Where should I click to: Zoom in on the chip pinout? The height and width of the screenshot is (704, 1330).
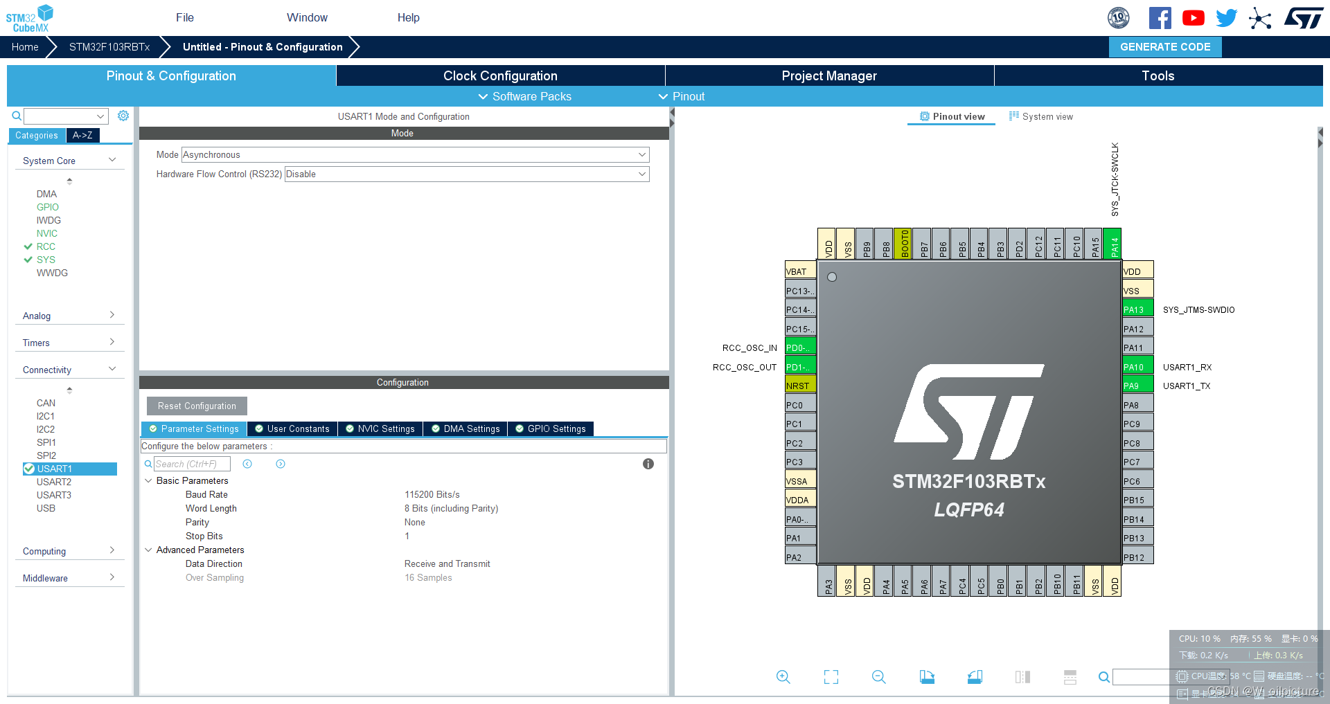pyautogui.click(x=783, y=677)
